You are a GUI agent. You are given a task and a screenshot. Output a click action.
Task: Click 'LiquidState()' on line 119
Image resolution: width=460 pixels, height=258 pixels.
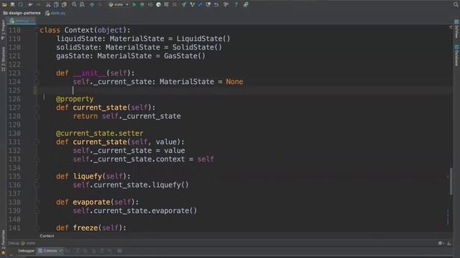pos(203,39)
